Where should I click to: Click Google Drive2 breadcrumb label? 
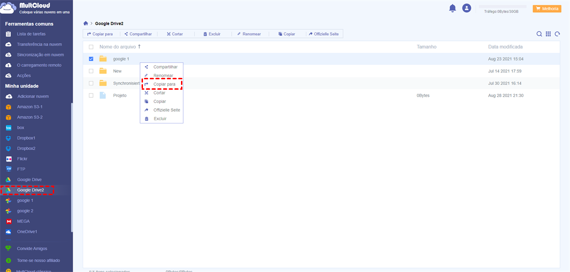coord(109,23)
